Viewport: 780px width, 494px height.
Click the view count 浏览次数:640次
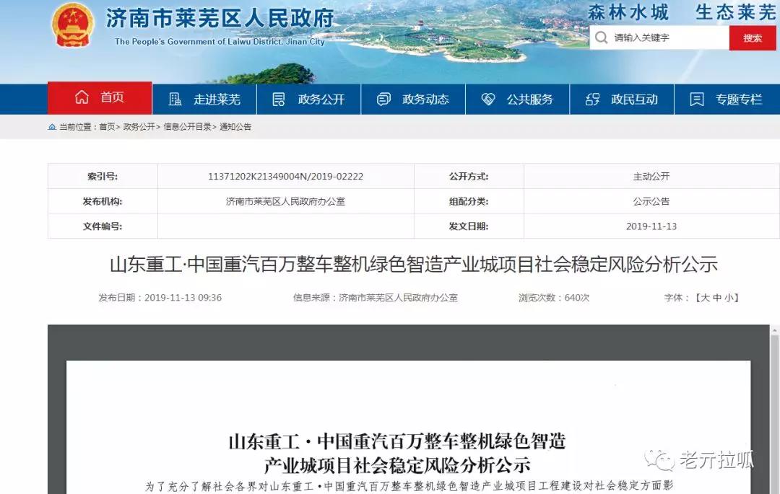[x=554, y=298]
